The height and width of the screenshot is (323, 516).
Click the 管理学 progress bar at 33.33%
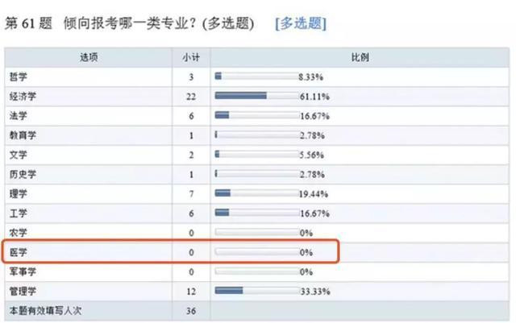click(x=256, y=291)
